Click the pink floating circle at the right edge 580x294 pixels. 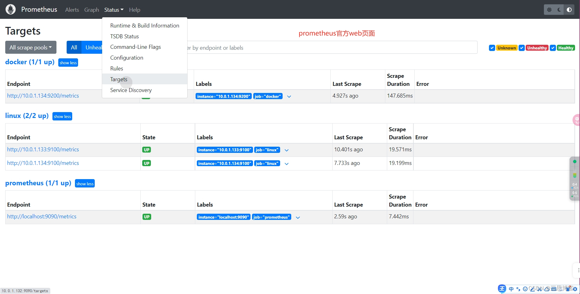click(576, 120)
